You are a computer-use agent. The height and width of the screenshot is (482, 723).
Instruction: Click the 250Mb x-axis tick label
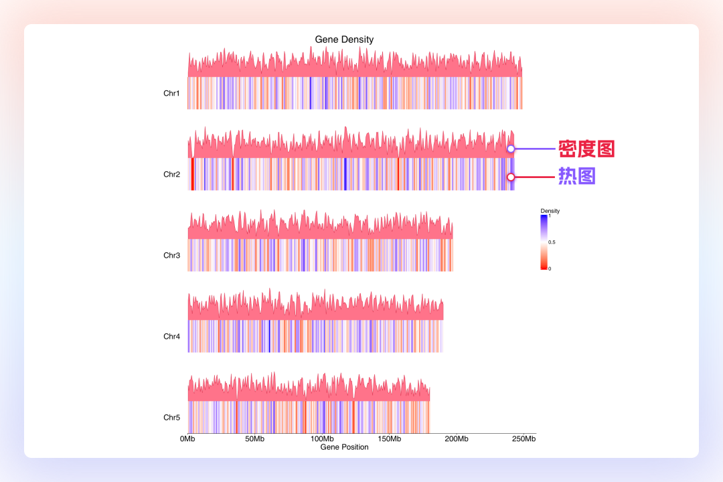pos(524,439)
